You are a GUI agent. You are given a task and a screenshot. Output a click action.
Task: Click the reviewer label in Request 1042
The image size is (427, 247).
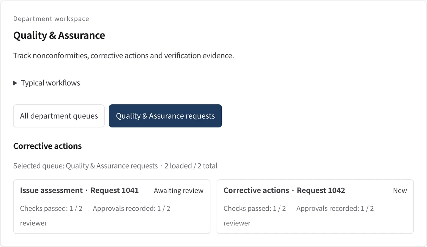coord(237,223)
